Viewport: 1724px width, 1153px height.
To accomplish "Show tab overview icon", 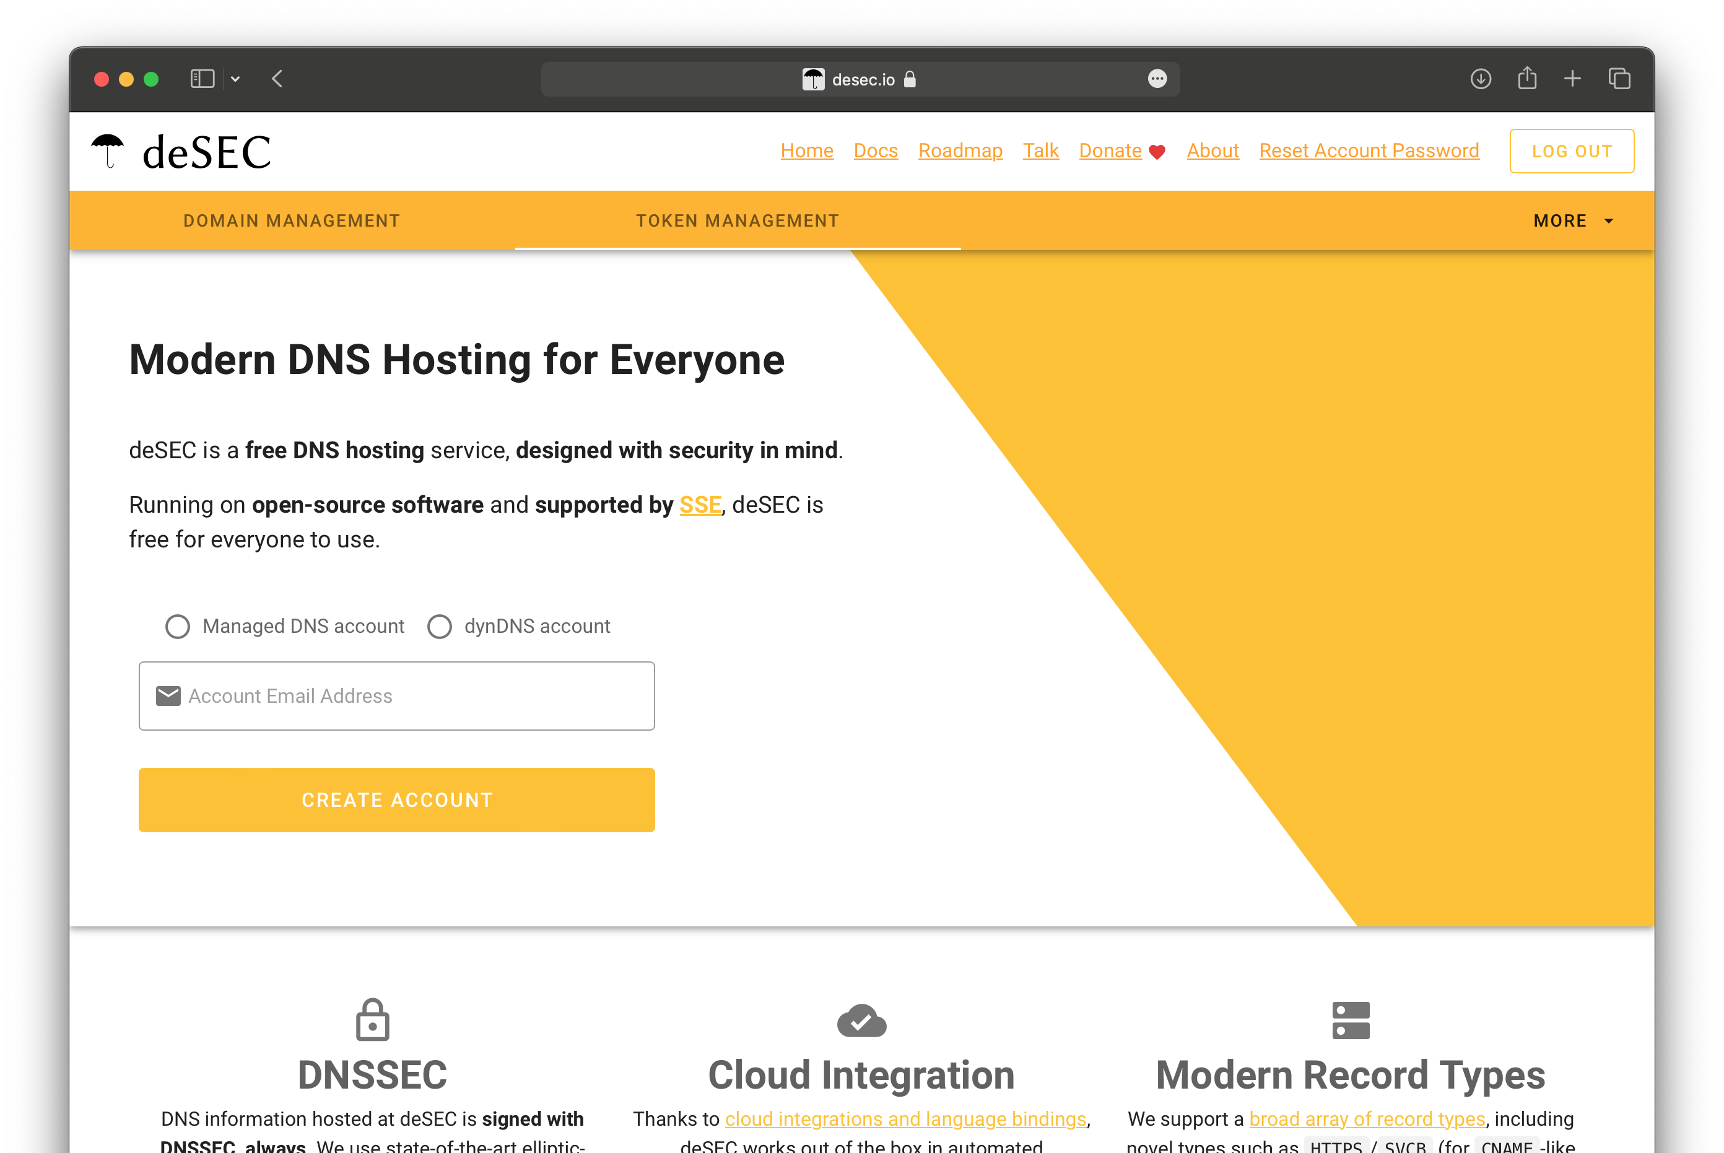I will coord(1619,79).
